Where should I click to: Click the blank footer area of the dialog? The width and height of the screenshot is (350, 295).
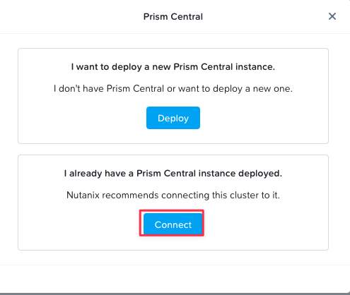173,279
